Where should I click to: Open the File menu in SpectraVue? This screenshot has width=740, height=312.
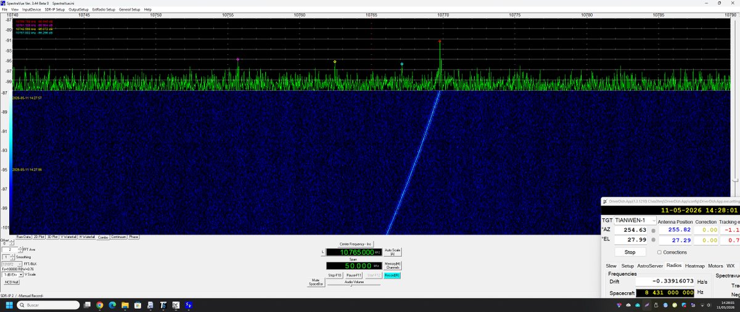tap(4, 10)
